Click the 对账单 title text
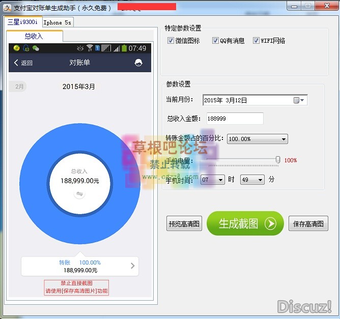 click(79, 63)
